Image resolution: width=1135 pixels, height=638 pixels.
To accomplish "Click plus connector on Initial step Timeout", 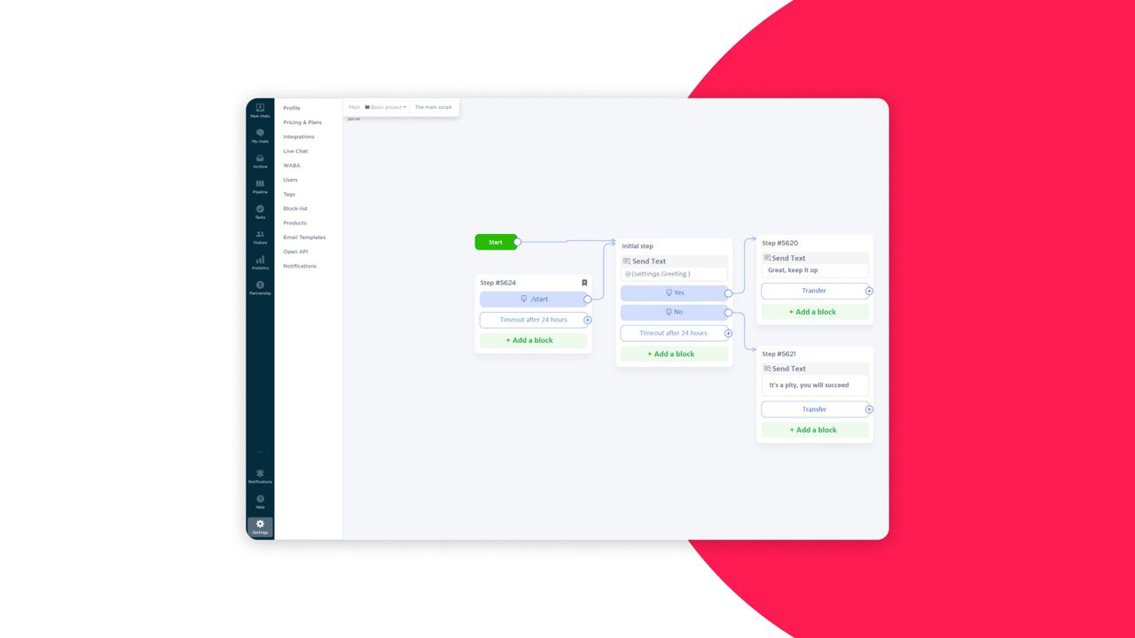I will point(729,333).
